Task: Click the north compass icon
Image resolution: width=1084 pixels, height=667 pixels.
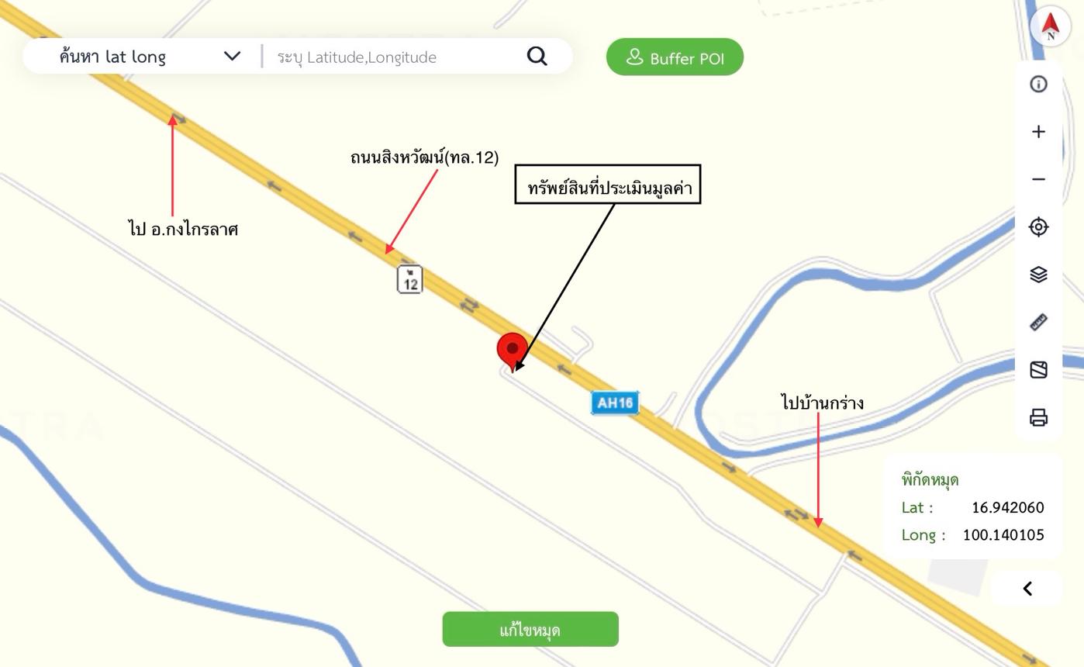Action: coord(1050,26)
